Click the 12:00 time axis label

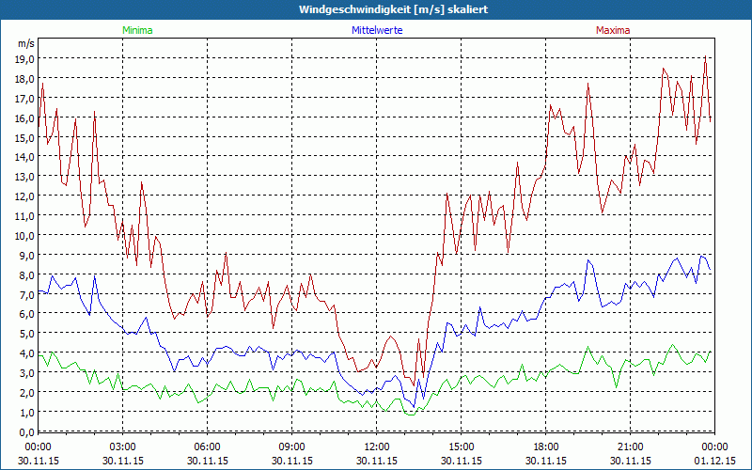click(377, 446)
